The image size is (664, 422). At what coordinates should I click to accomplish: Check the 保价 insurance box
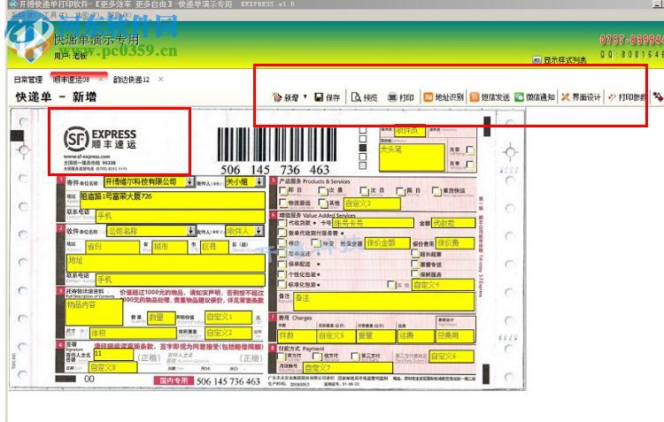coord(282,243)
